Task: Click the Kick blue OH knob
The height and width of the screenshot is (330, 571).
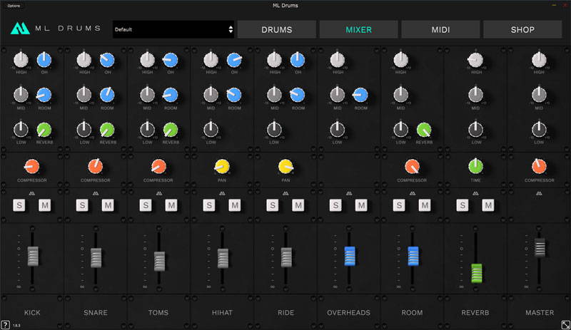Action: tap(44, 60)
